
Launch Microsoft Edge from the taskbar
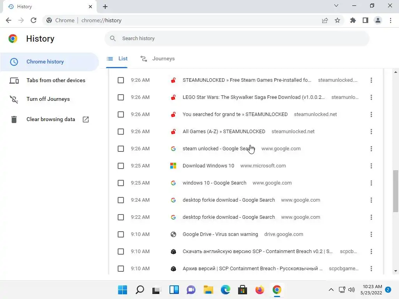coord(226,290)
